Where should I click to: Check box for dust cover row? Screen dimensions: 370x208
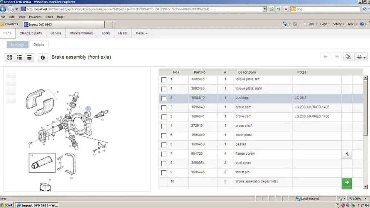pos(164,163)
